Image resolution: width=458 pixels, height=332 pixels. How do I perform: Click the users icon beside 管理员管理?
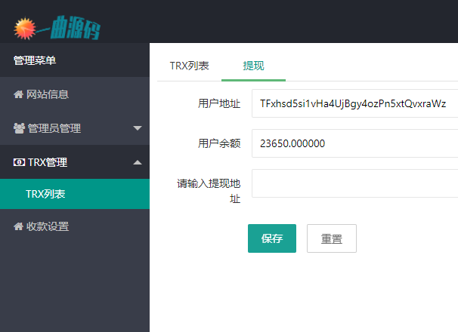click(x=19, y=128)
